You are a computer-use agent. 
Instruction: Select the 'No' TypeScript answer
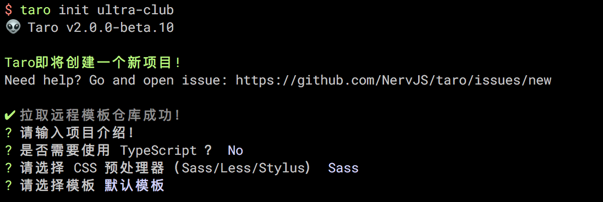(235, 150)
